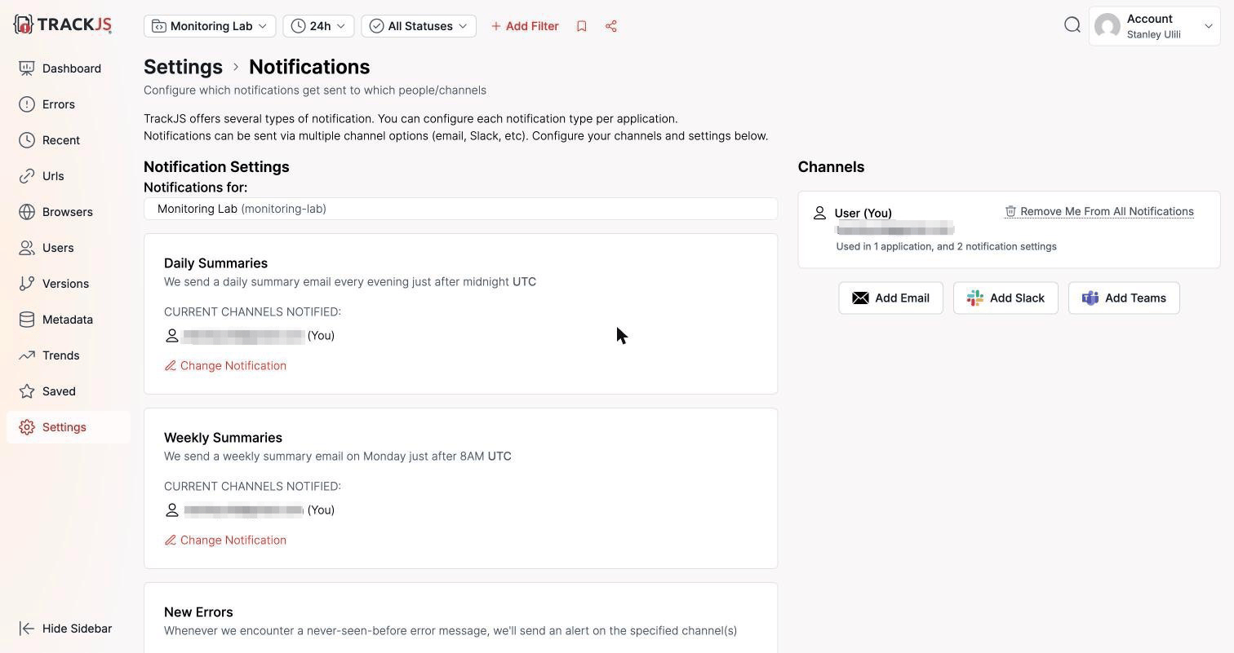
Task: Click the Add Teams button
Action: click(1124, 298)
